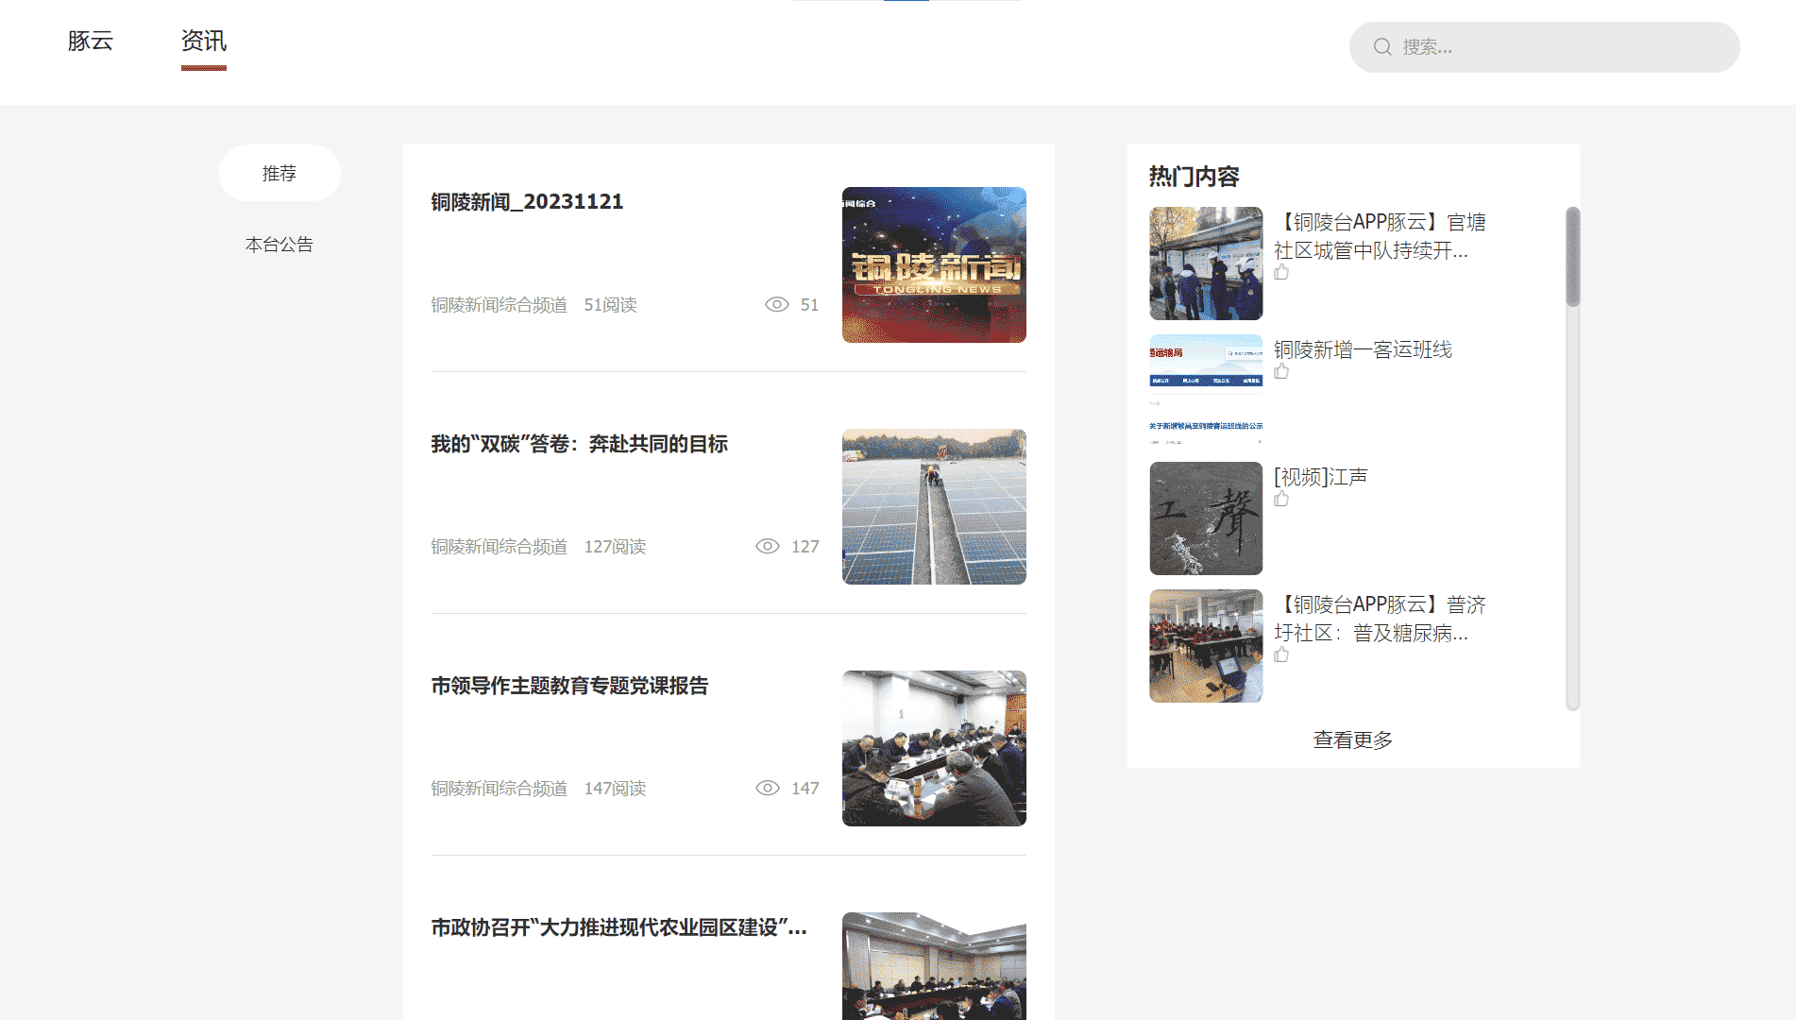Click eye icon beside 127 views

(x=767, y=547)
